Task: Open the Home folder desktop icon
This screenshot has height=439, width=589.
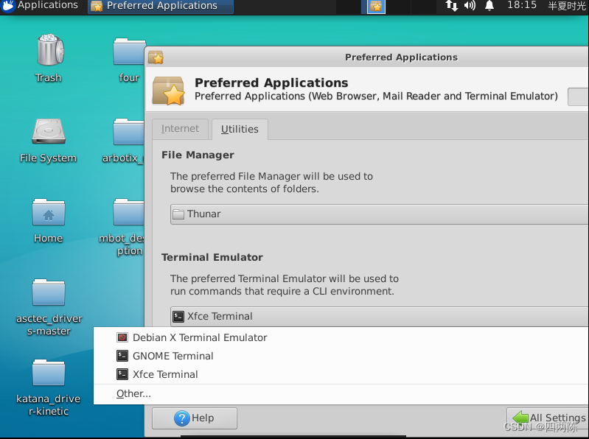Action: click(x=49, y=212)
